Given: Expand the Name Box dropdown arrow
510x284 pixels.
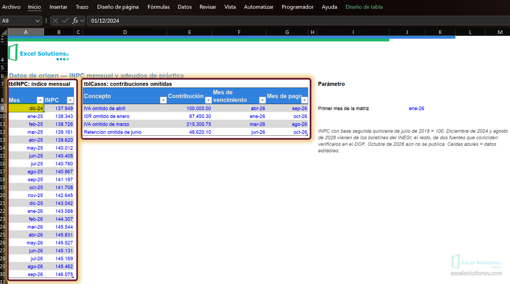Looking at the screenshot, I should click(37, 21).
